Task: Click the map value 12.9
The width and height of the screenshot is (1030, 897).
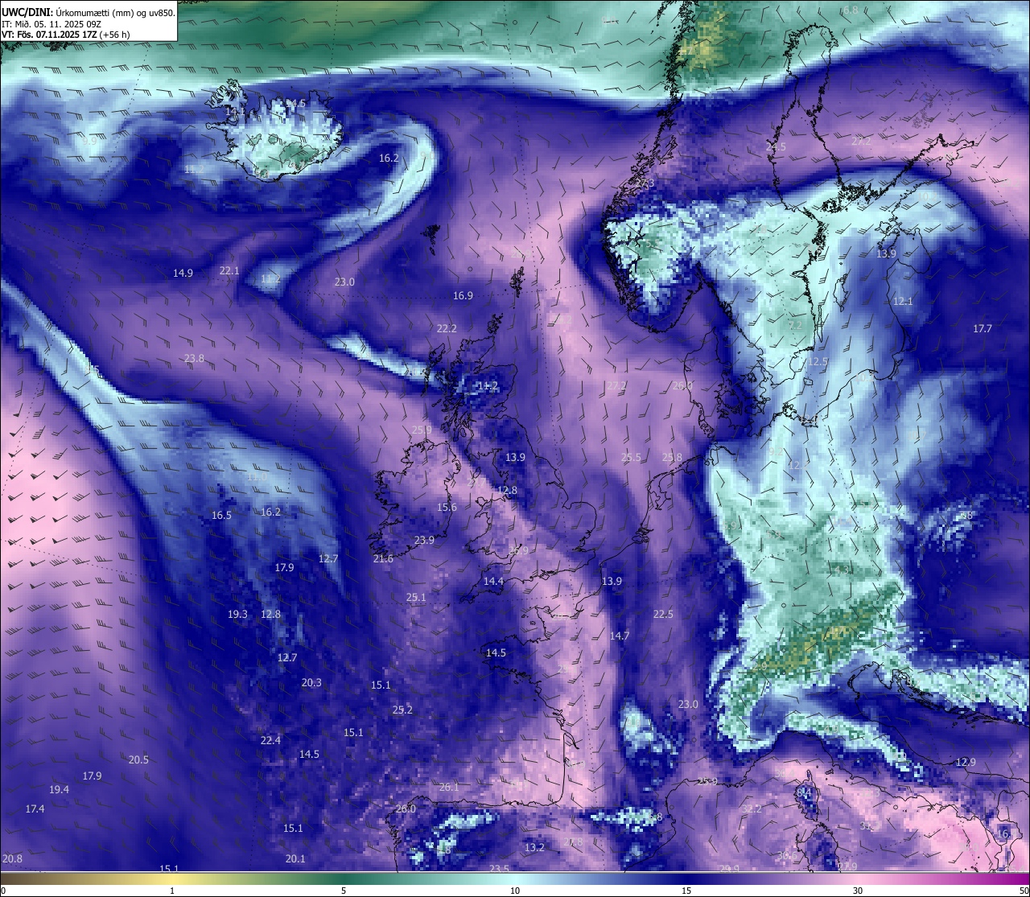Action: tap(966, 763)
